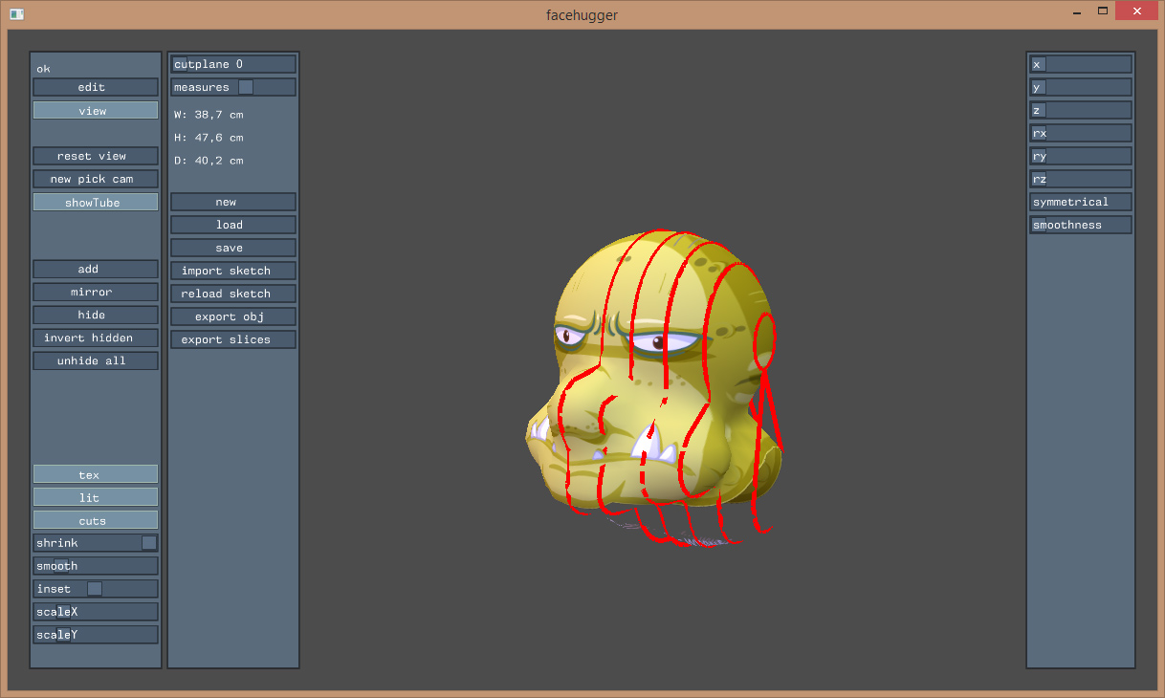Click the measures slider handle
The image size is (1165, 698).
[x=246, y=87]
